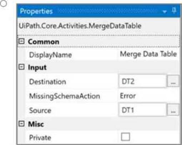Select the Private property label

(x=40, y=138)
